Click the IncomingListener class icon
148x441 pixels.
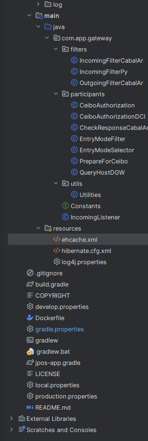pos(65,217)
